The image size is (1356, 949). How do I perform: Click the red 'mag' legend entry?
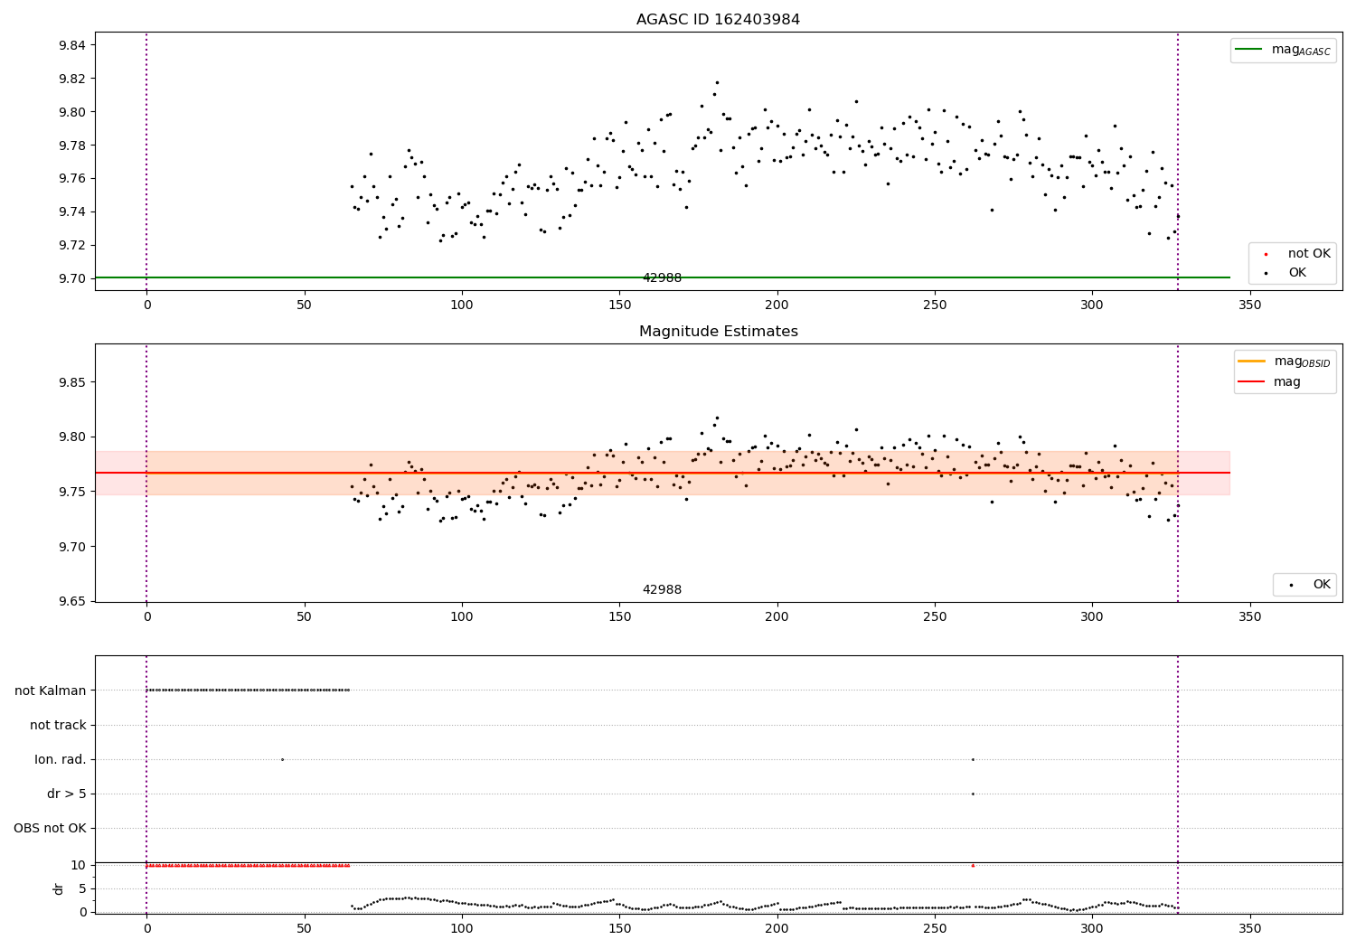tap(1269, 381)
